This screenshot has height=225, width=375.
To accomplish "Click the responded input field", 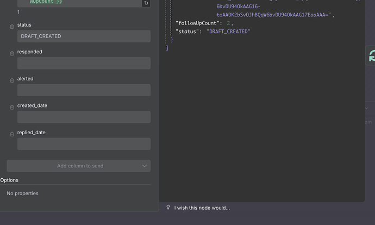I will pyautogui.click(x=84, y=63).
